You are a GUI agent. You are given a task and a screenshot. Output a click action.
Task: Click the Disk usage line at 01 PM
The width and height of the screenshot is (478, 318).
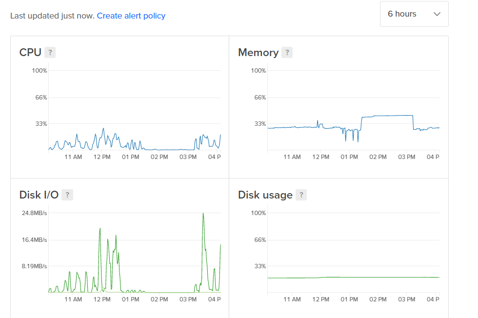(x=349, y=277)
